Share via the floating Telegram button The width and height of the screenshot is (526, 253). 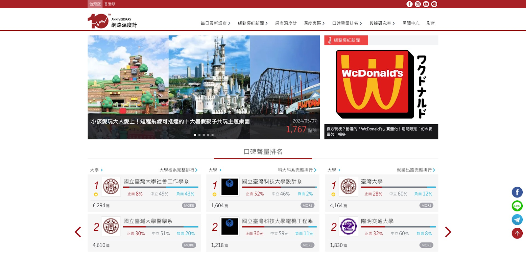pos(517,219)
